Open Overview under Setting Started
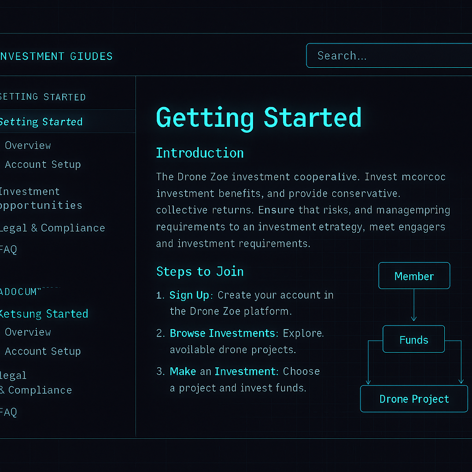472x472 pixels. coord(28,145)
